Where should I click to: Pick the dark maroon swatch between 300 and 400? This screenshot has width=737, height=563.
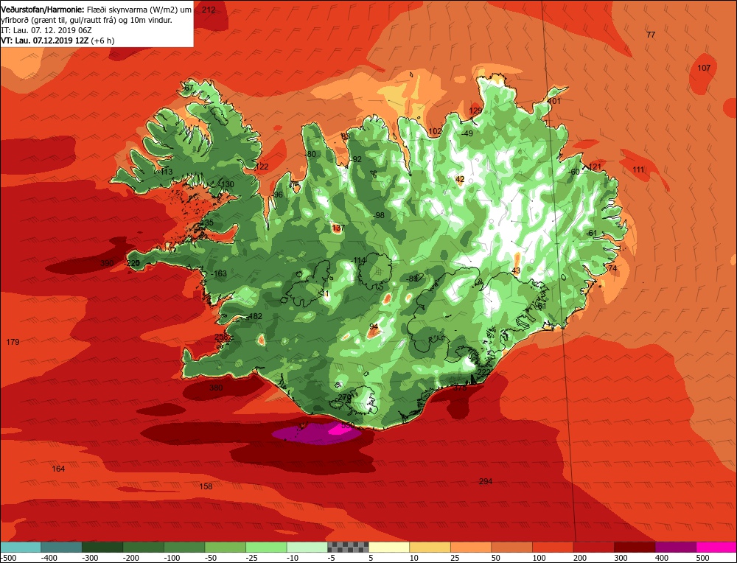pos(634,547)
